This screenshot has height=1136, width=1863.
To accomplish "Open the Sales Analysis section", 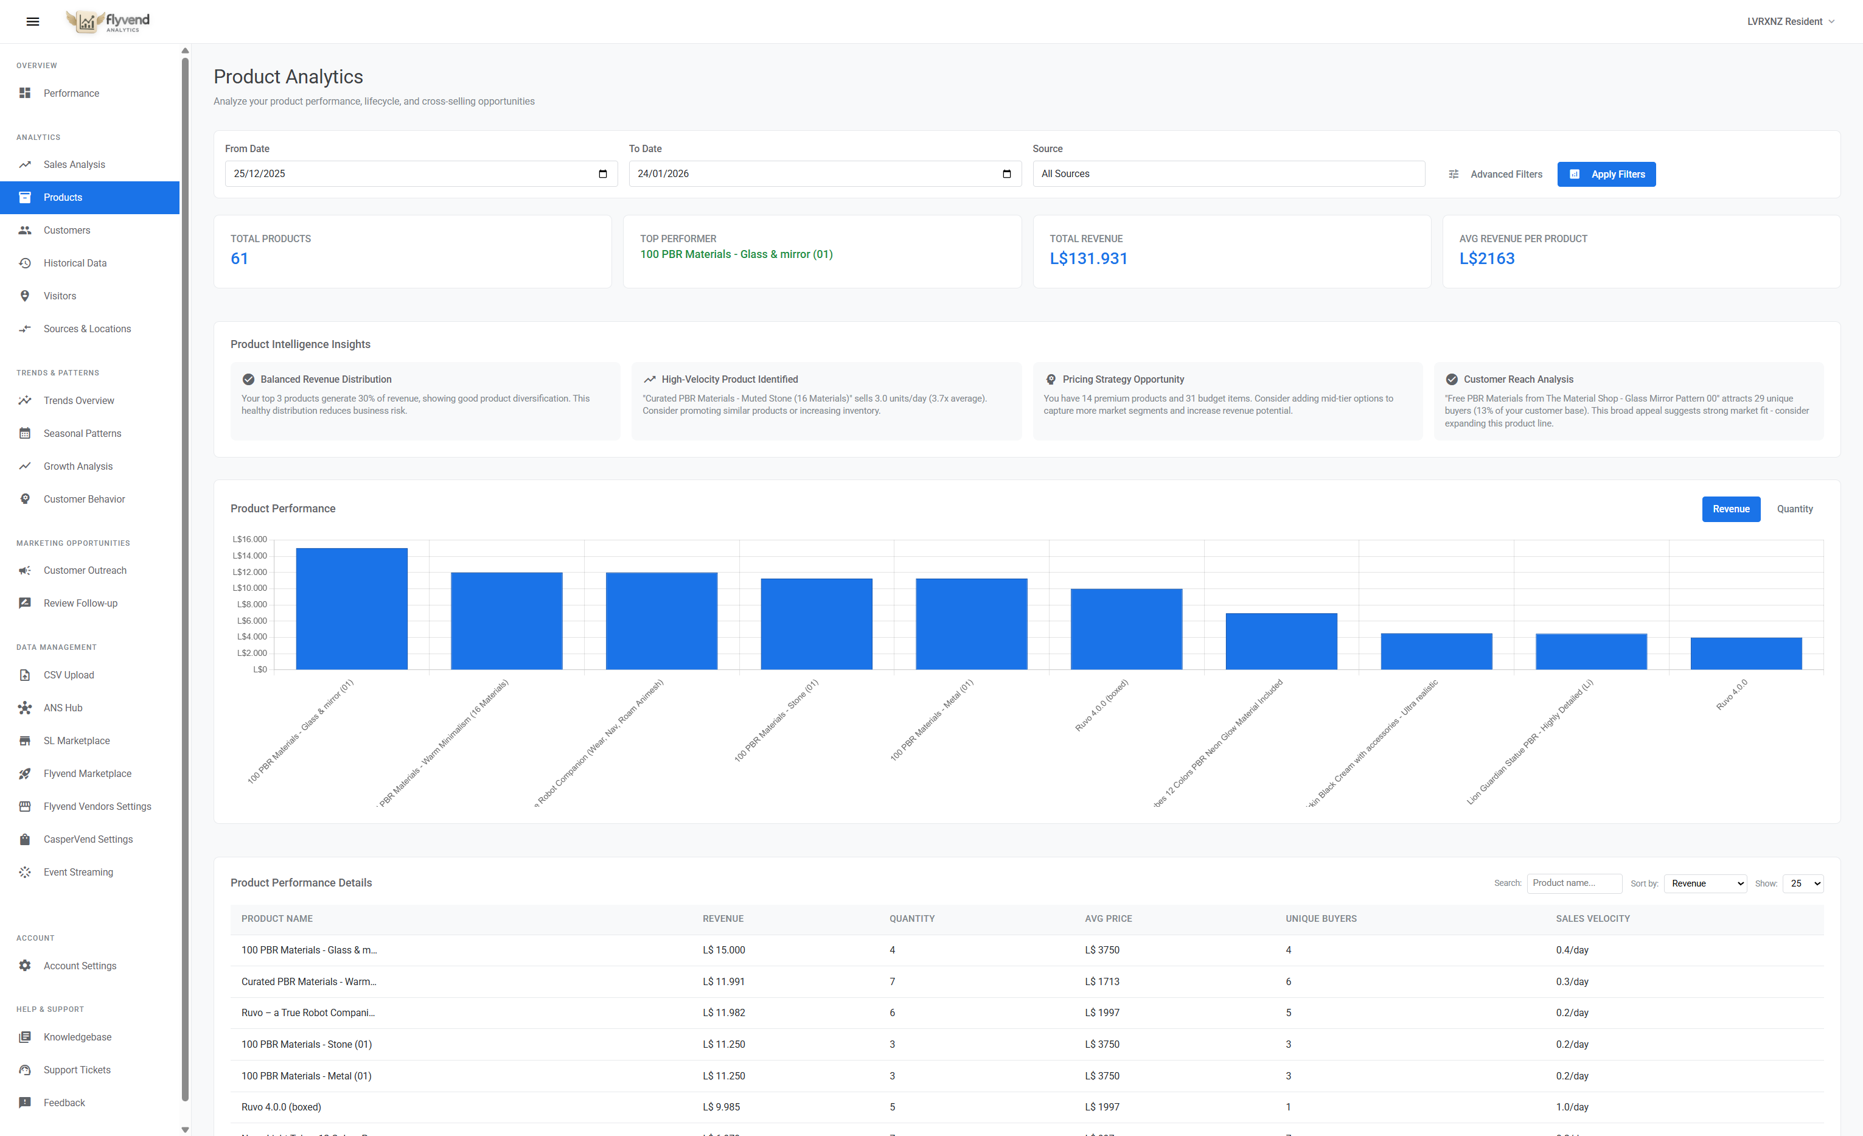I will (x=74, y=164).
